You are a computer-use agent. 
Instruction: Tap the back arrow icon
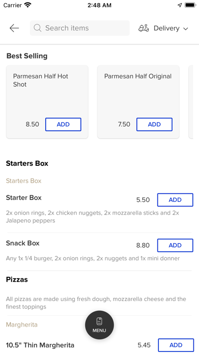click(14, 28)
